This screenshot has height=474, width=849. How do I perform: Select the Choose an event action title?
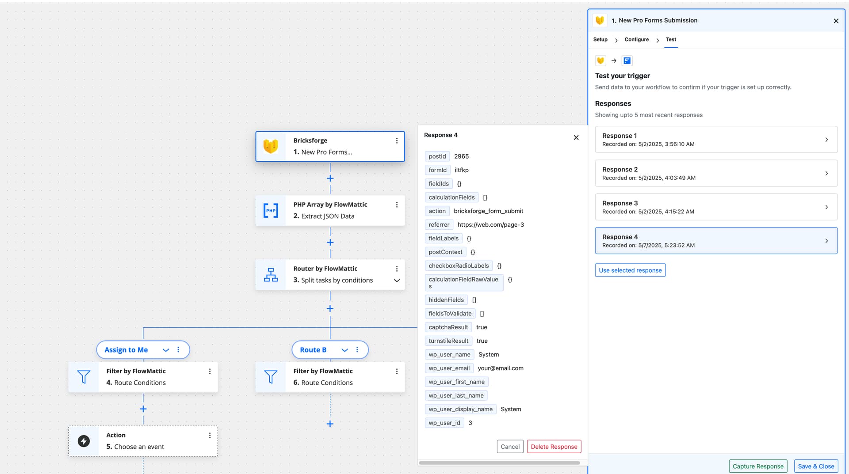tap(139, 447)
